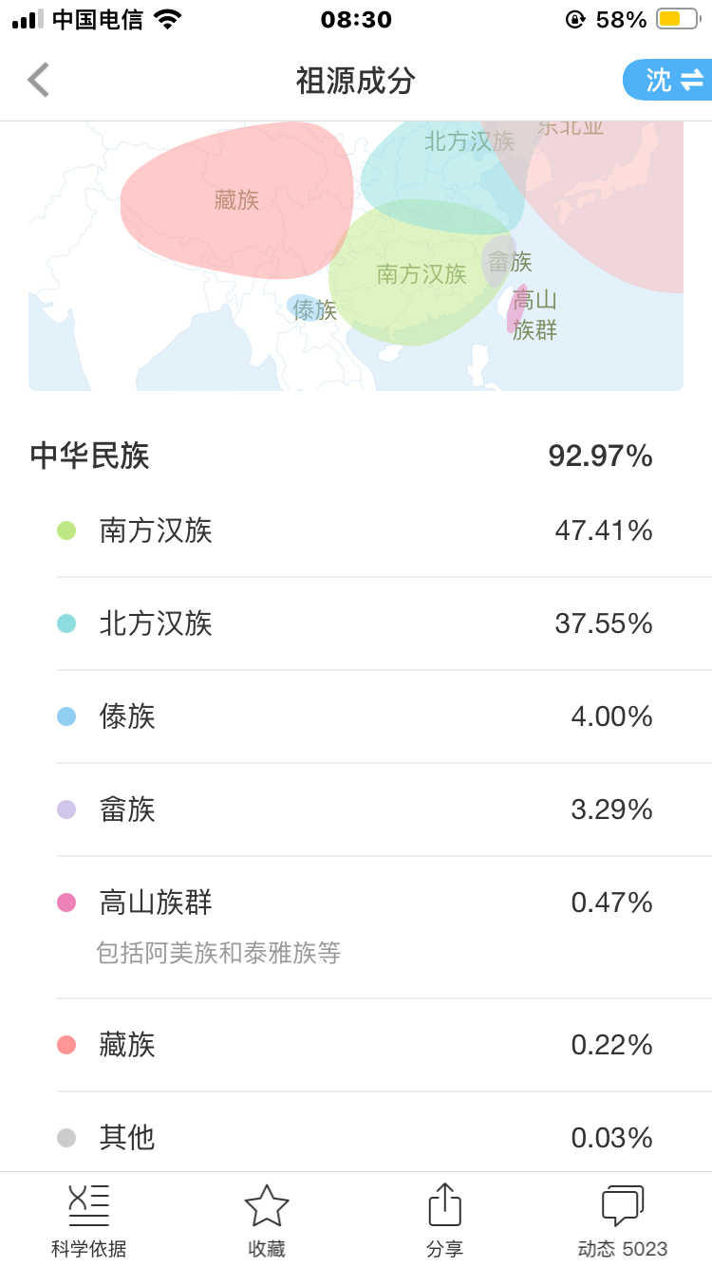Tap the back arrow icon
Image resolution: width=712 pixels, height=1266 pixels.
pyautogui.click(x=39, y=81)
